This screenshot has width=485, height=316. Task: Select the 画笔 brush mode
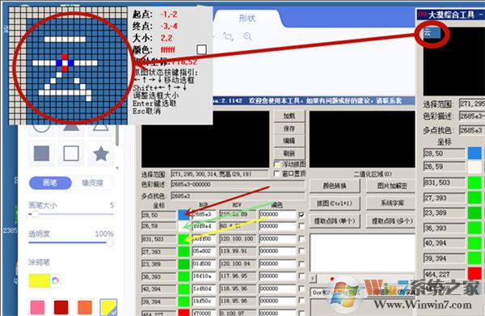click(50, 183)
